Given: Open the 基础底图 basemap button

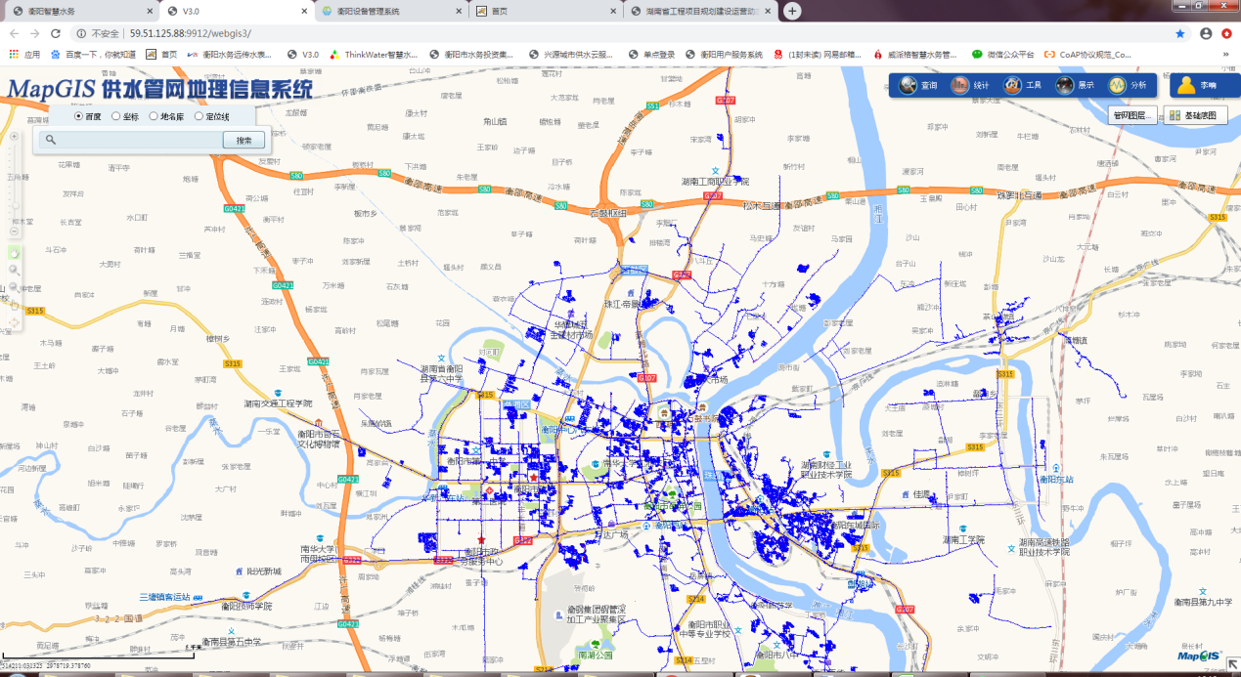Looking at the screenshot, I should point(1196,115).
